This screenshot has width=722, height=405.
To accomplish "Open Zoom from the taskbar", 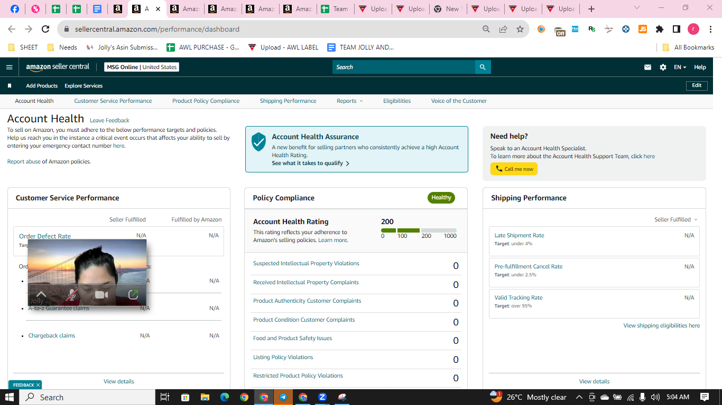I will coord(322,397).
